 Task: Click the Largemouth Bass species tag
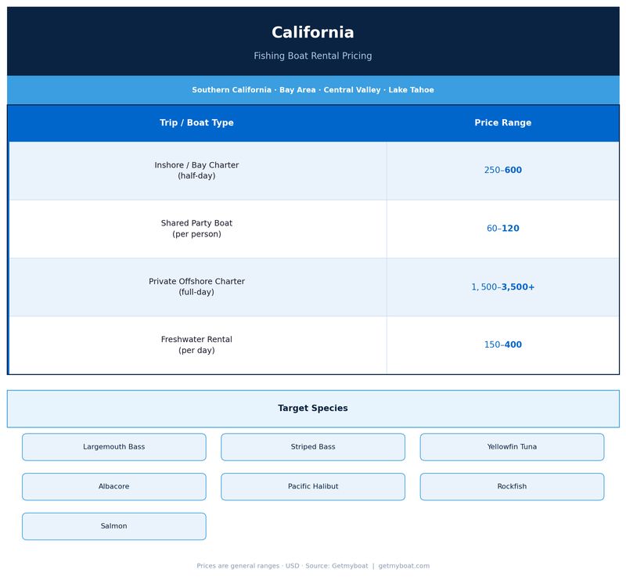click(114, 447)
